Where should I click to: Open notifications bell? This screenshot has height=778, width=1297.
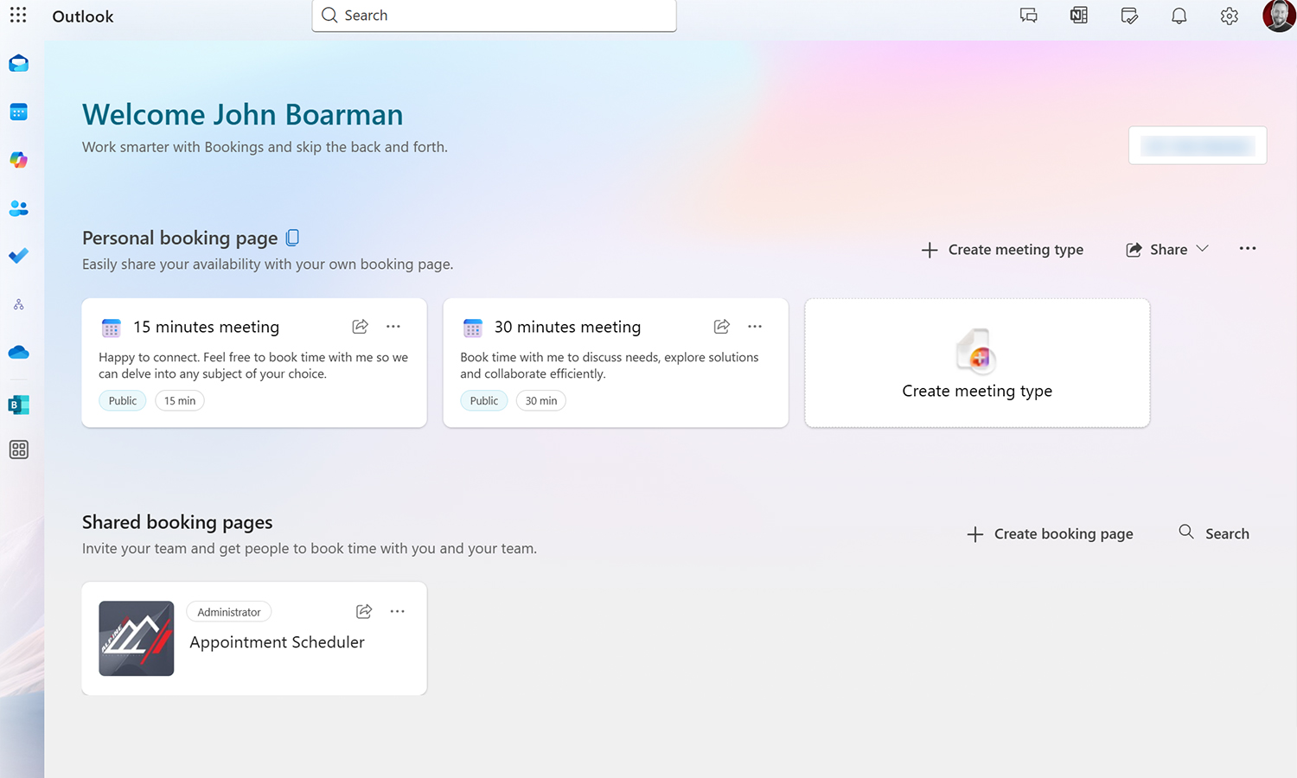[1179, 15]
